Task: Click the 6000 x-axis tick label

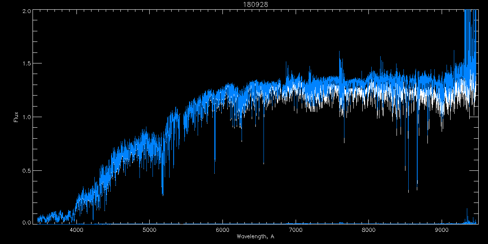Action: click(222, 230)
